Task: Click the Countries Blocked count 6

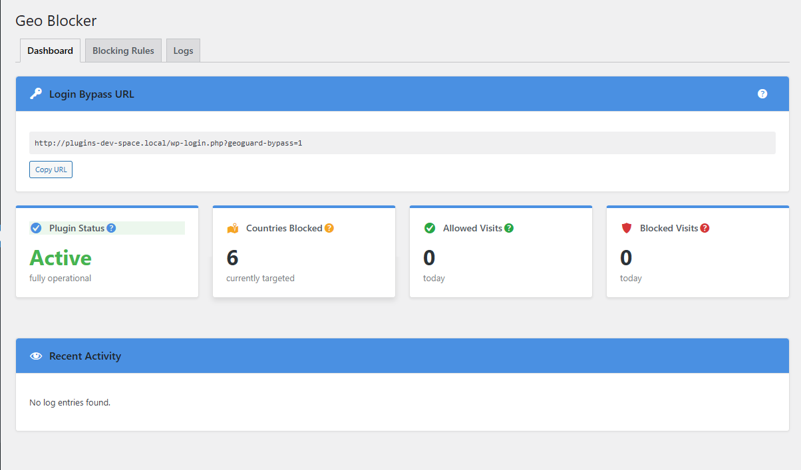Action: tap(232, 258)
